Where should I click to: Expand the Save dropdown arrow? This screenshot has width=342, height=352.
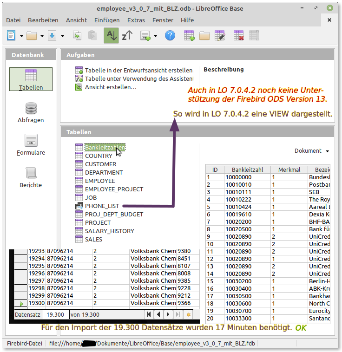(x=62, y=36)
